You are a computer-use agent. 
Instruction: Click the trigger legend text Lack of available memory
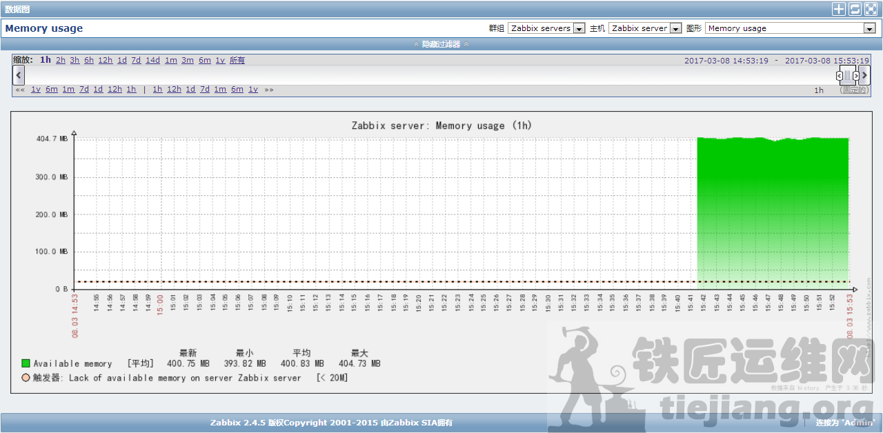tap(185, 378)
